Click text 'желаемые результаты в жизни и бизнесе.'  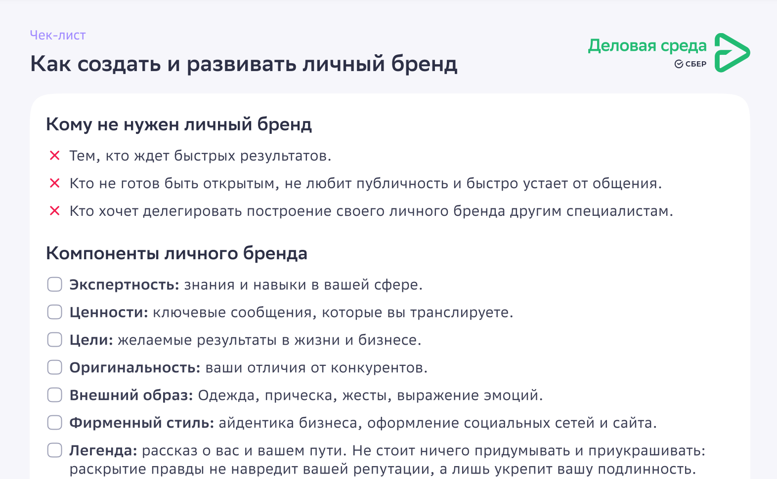(x=269, y=340)
